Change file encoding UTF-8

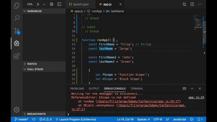point(158,119)
